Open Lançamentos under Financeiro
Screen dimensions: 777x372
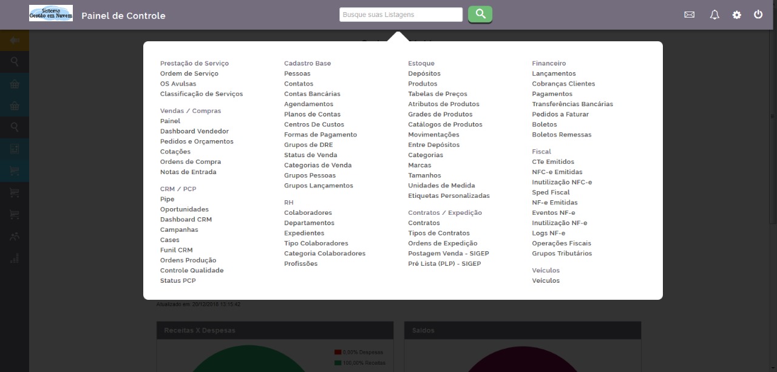point(554,73)
